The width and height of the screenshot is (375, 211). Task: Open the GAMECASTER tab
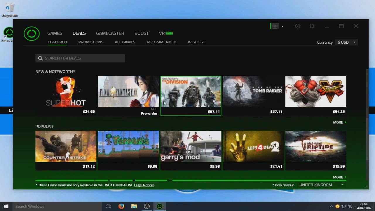point(110,33)
